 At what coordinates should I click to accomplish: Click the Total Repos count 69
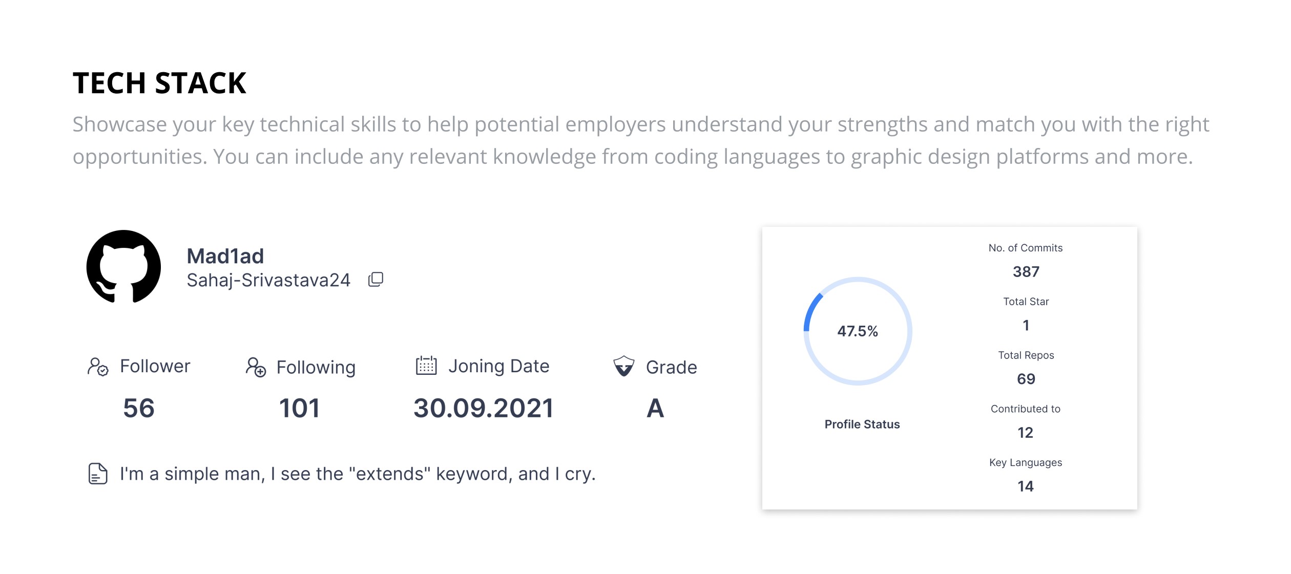(x=1026, y=379)
